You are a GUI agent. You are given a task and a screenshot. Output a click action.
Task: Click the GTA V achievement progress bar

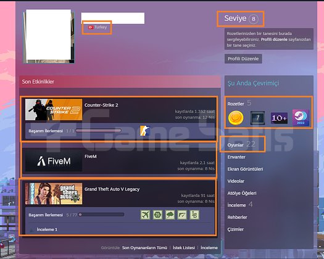pos(101,215)
